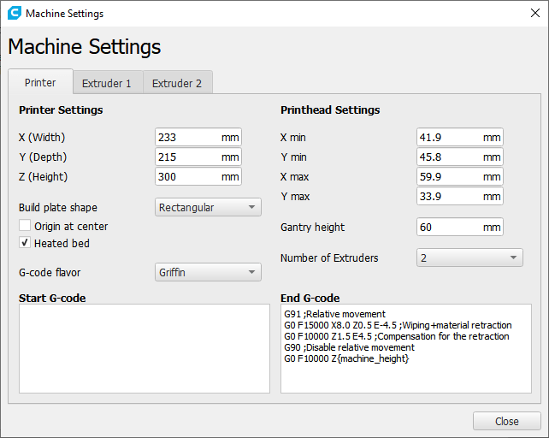The width and height of the screenshot is (549, 438).
Task: Click the Start G-code heading
Action: 52,298
